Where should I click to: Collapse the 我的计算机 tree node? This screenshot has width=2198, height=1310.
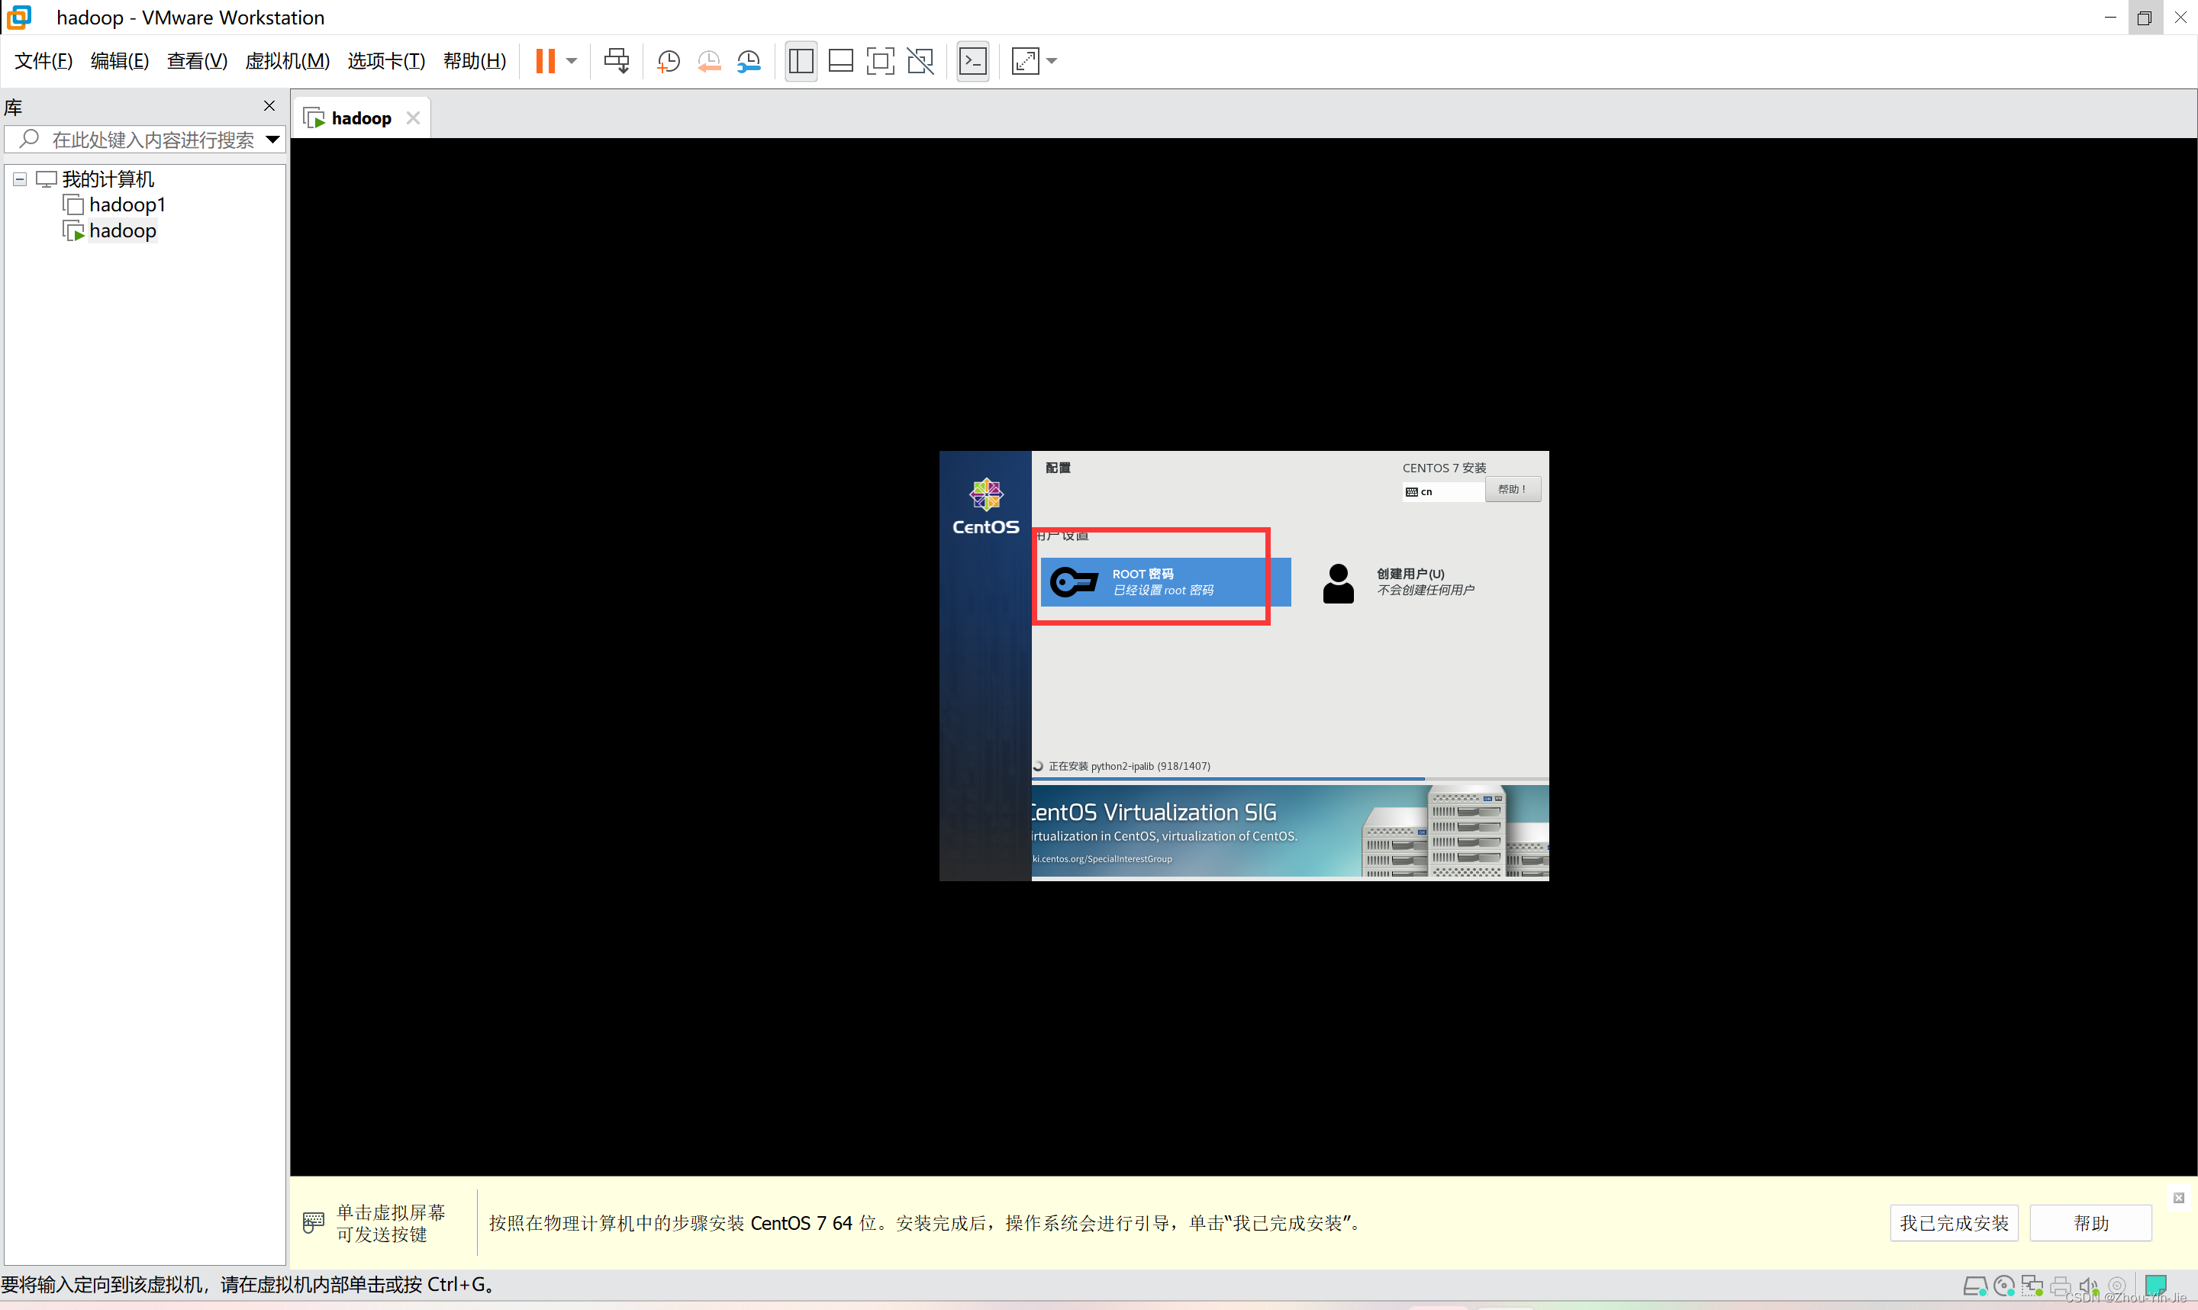click(x=19, y=179)
